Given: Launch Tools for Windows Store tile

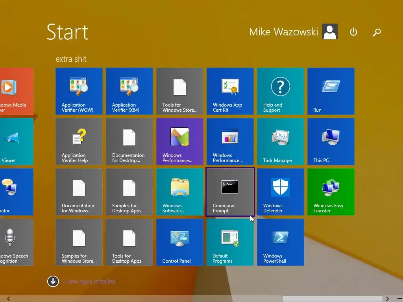Looking at the screenshot, I should coord(179,91).
